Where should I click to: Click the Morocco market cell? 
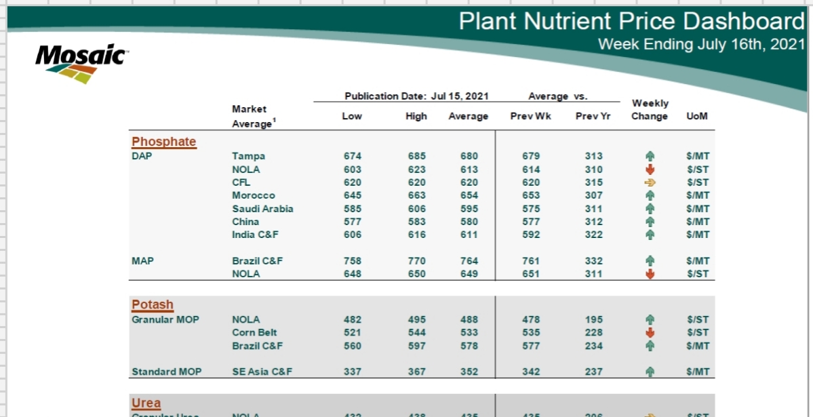254,195
